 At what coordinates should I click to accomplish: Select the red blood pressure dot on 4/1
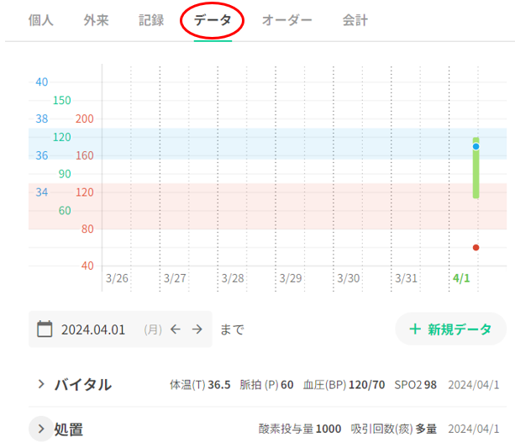coord(476,247)
